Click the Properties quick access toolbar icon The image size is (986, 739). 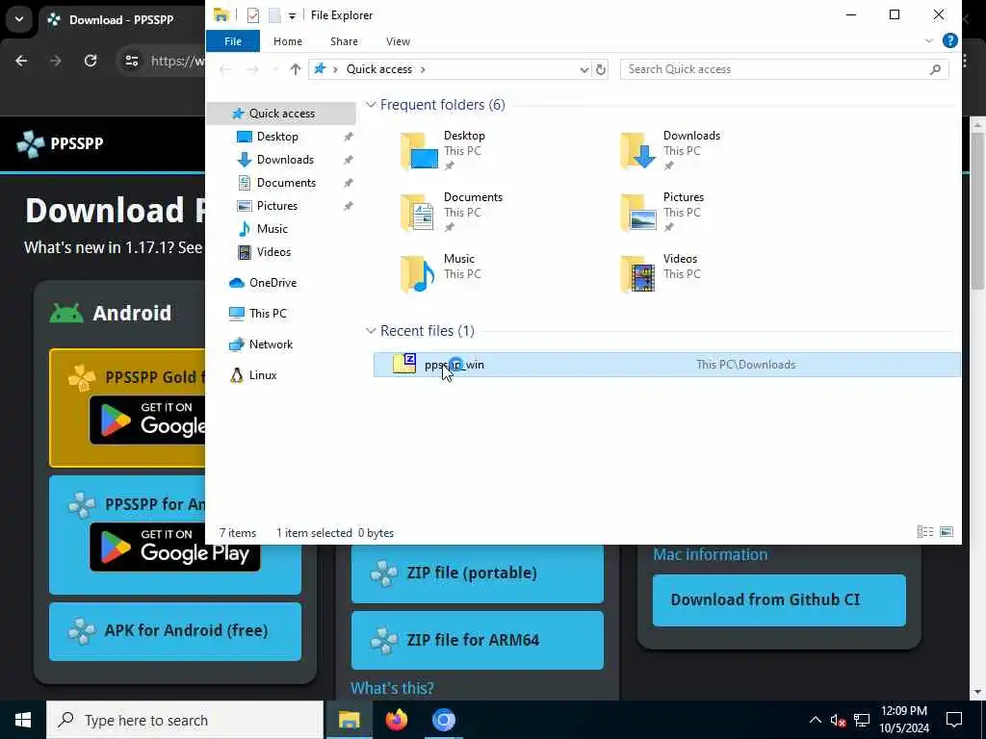coord(253,15)
